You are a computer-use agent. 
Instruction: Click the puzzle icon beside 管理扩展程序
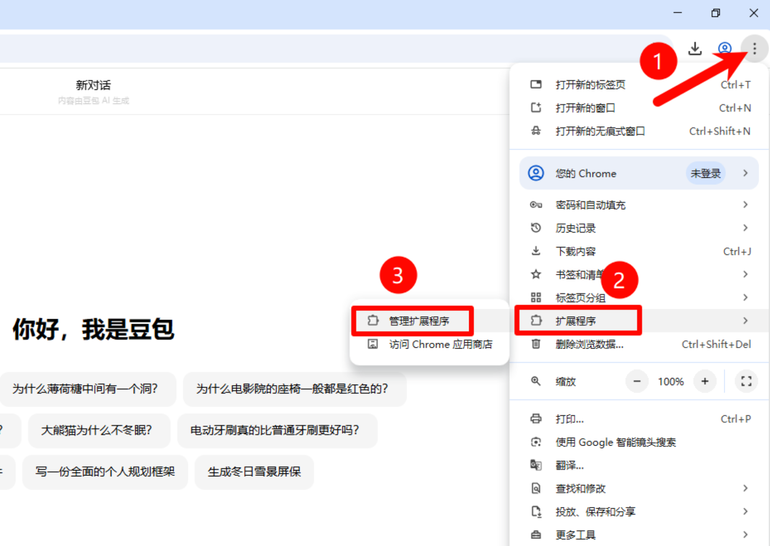click(373, 320)
